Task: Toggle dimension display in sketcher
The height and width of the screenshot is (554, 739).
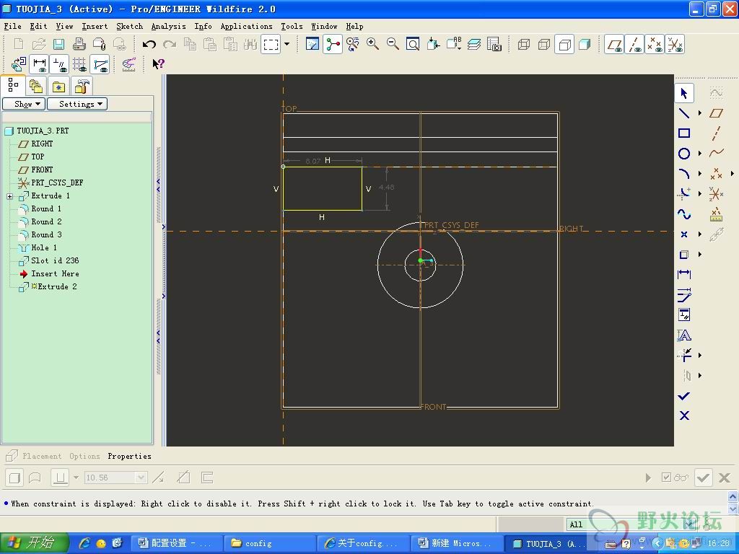Action: pyautogui.click(x=40, y=63)
